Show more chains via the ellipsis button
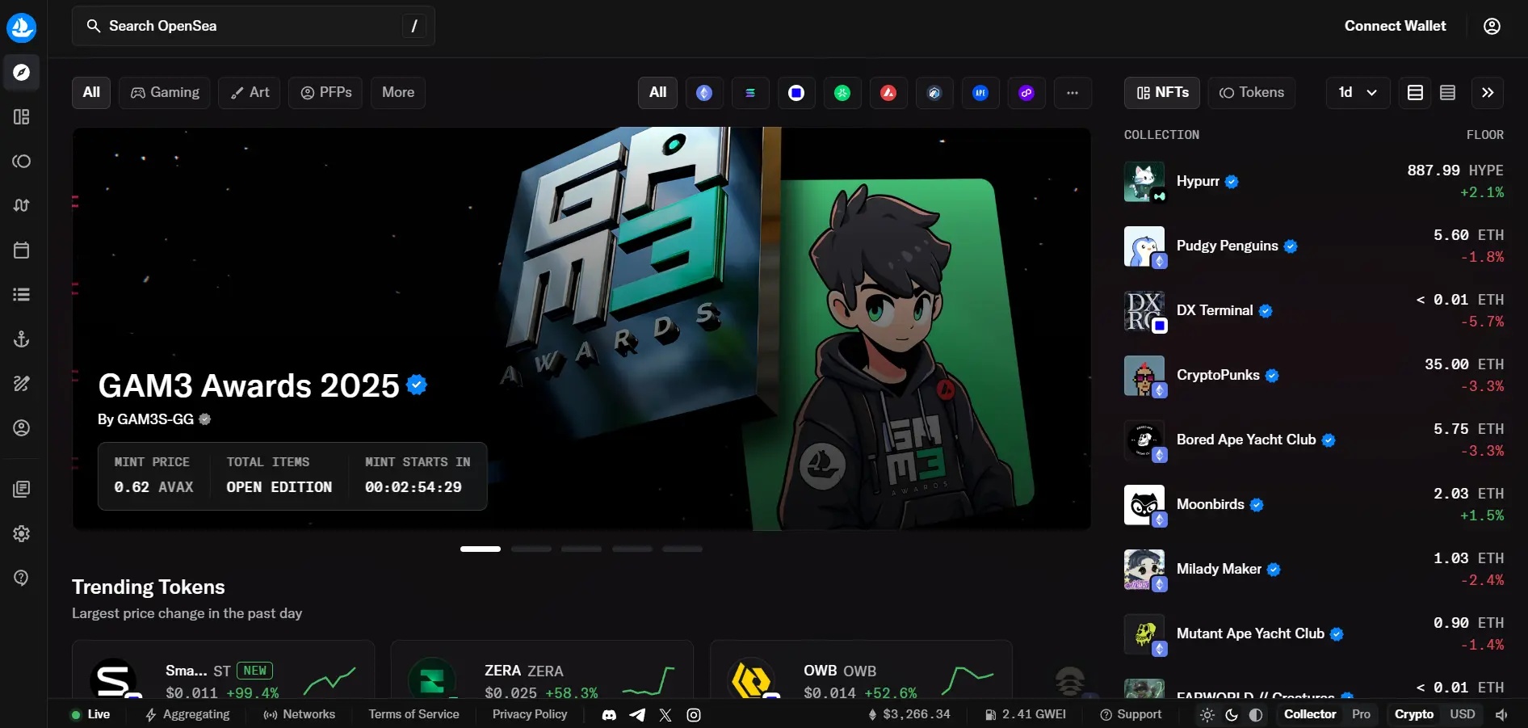 (x=1073, y=93)
